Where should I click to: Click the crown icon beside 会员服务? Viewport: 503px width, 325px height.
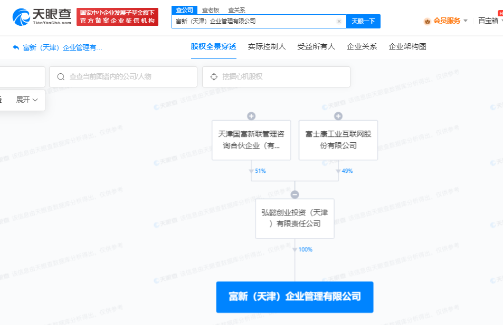427,22
